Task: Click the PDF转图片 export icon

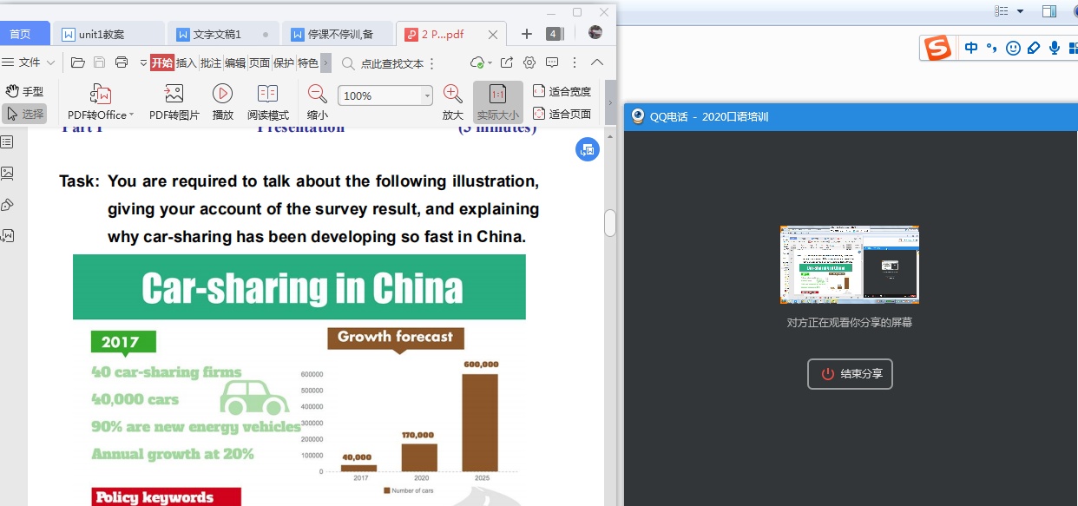Action: (x=174, y=94)
